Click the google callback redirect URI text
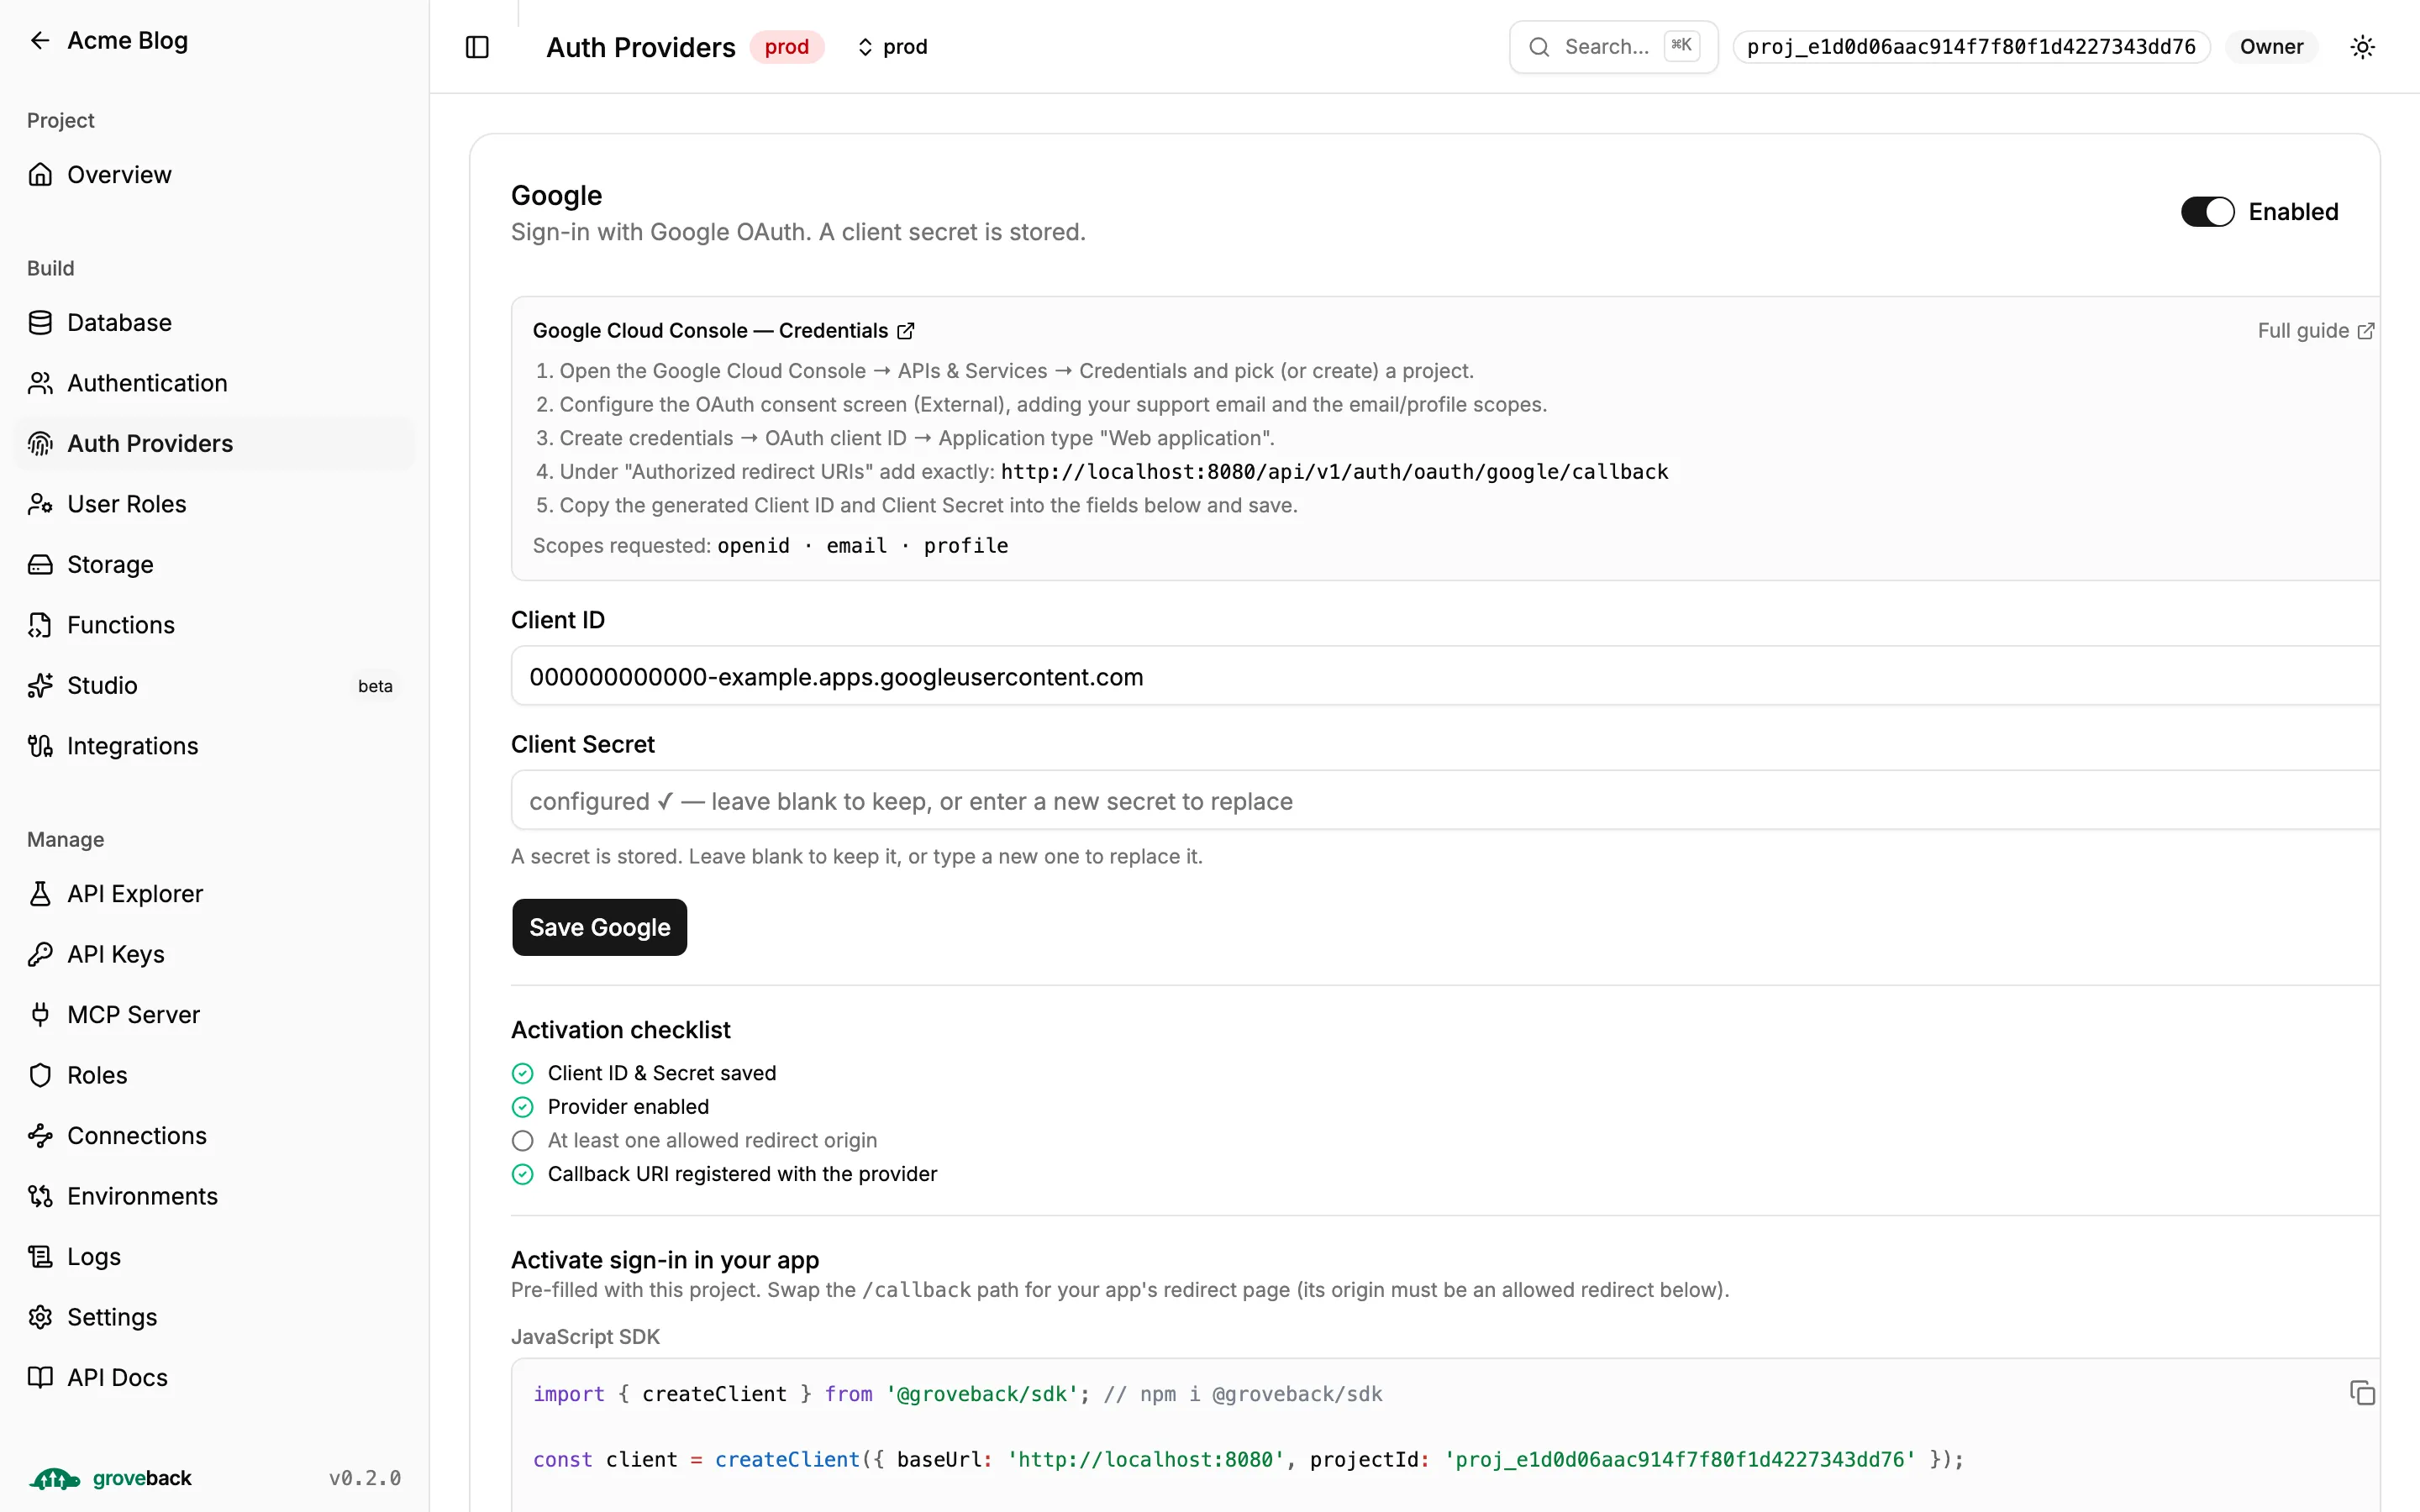Screen dimensions: 2420x1512 tap(1334, 472)
